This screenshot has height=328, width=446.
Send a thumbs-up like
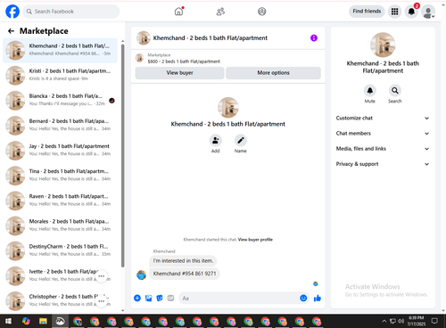click(318, 298)
